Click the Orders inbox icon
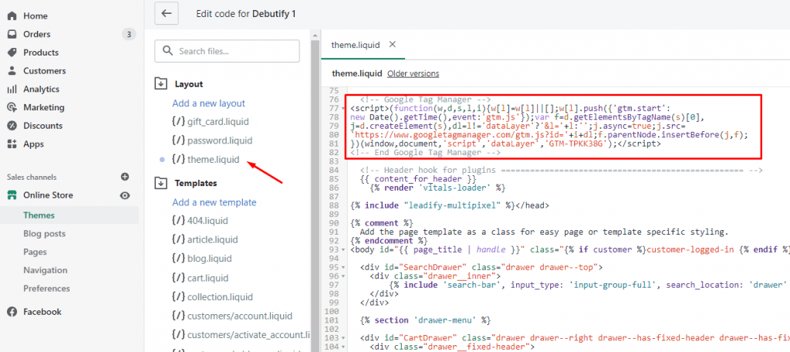Image resolution: width=790 pixels, height=352 pixels. point(12,34)
